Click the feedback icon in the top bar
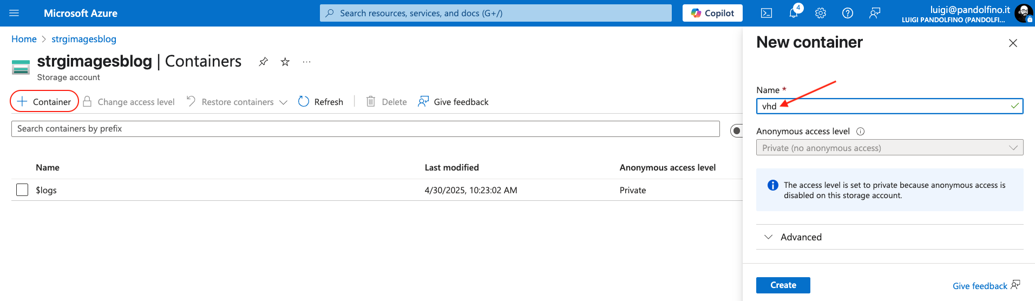The height and width of the screenshot is (301, 1035). click(x=875, y=13)
